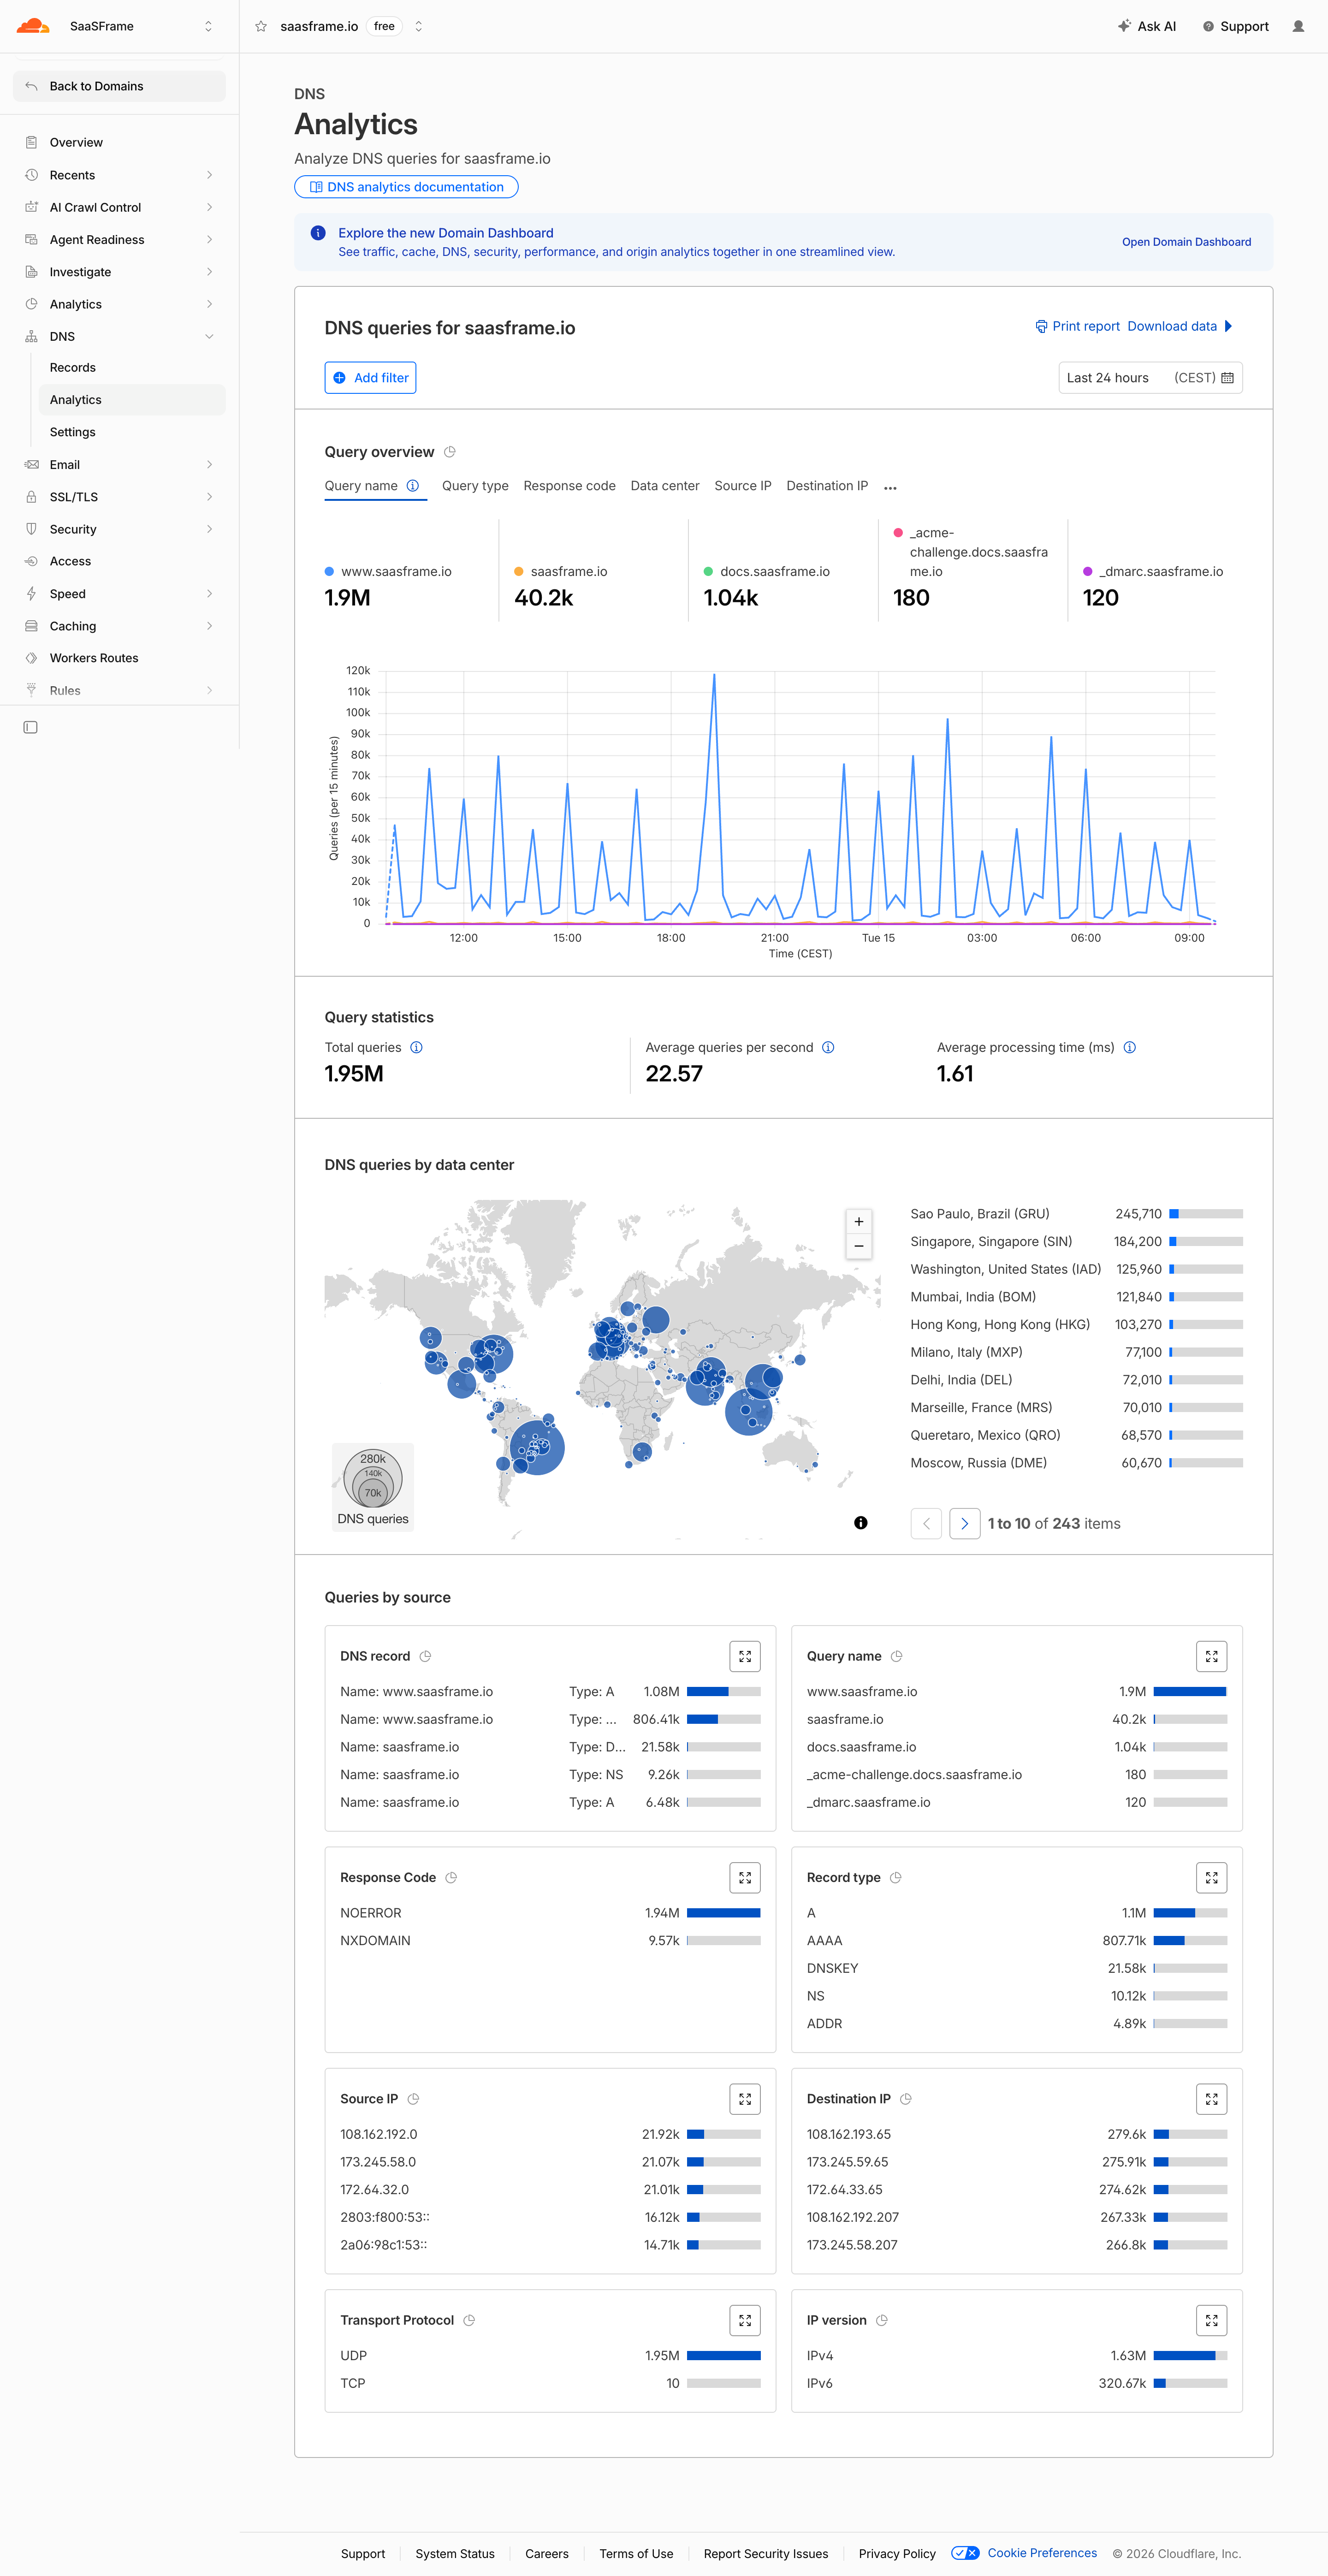Image resolution: width=1328 pixels, height=2576 pixels.
Task: Click Open Domain Dashboard link
Action: pos(1186,242)
